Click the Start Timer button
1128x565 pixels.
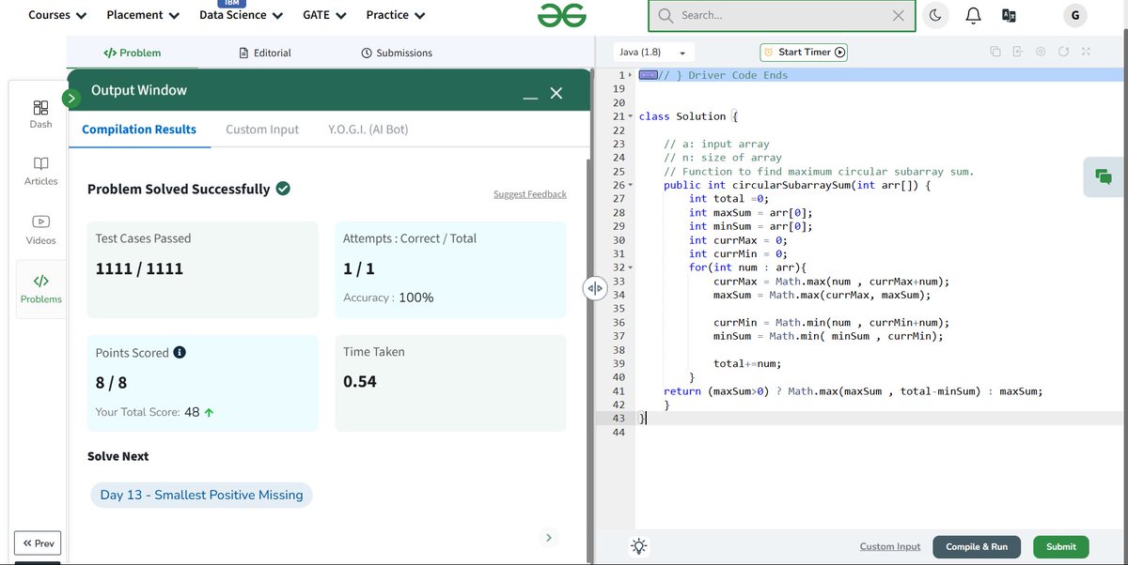pos(804,53)
